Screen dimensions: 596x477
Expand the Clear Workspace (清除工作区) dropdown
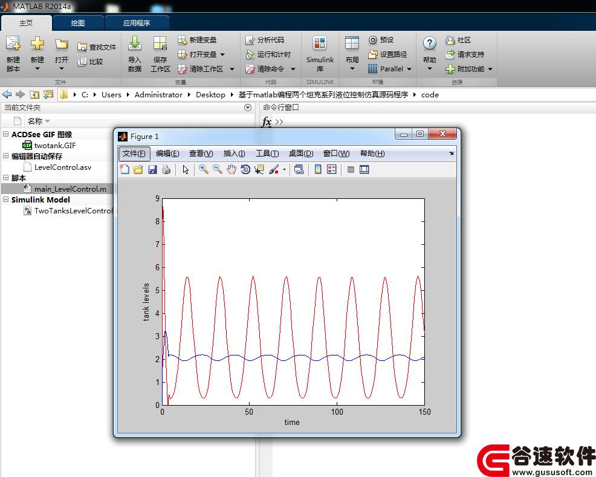pos(232,69)
